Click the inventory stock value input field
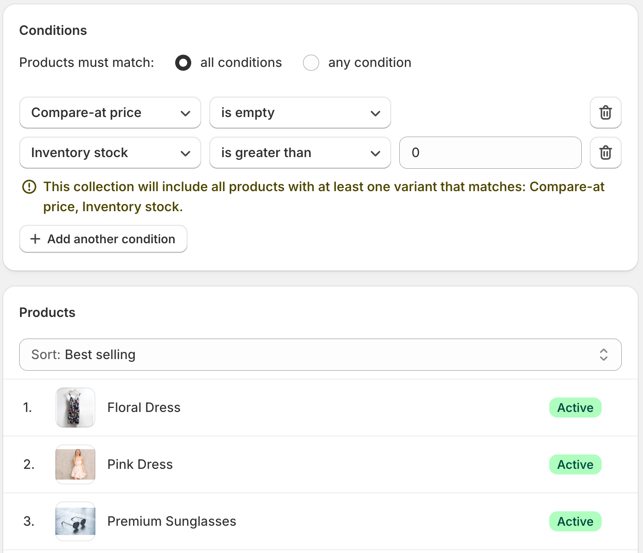The image size is (643, 553). pos(490,153)
